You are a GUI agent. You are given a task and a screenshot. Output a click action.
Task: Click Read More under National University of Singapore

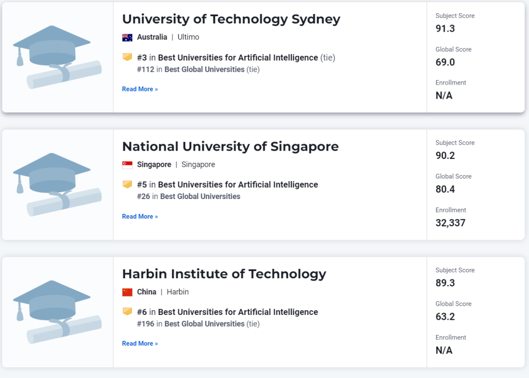coord(140,216)
